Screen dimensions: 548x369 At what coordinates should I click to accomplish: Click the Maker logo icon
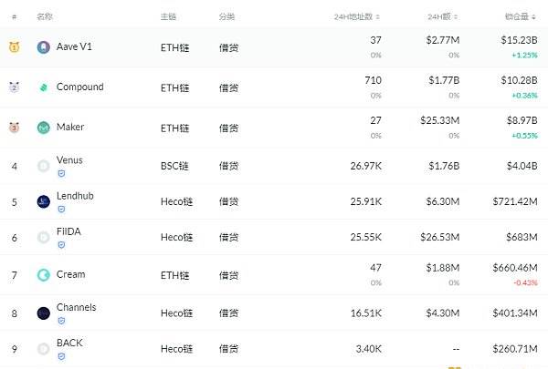click(x=43, y=128)
